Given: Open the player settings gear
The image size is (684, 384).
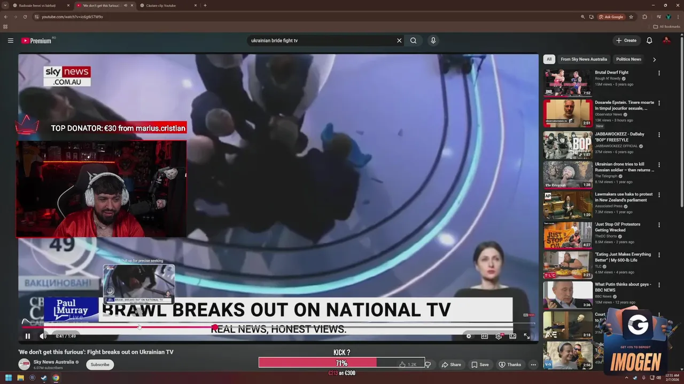Looking at the screenshot, I should 499,336.
